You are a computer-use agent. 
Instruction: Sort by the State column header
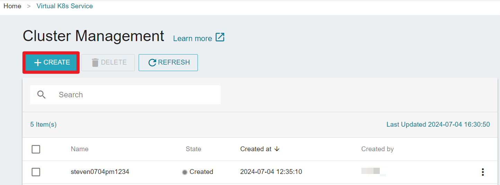[x=193, y=149]
